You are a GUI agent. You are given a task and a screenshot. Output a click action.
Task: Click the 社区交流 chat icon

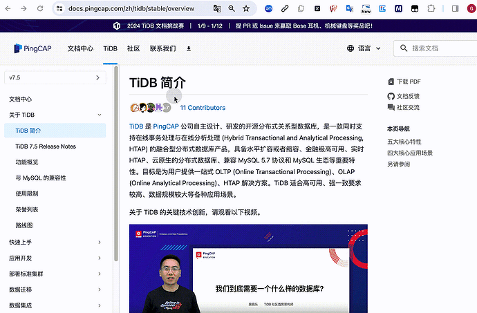[391, 107]
